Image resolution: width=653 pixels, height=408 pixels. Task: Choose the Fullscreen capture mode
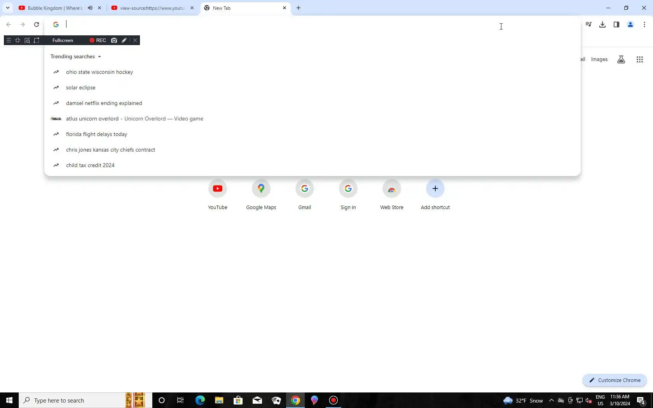[63, 40]
